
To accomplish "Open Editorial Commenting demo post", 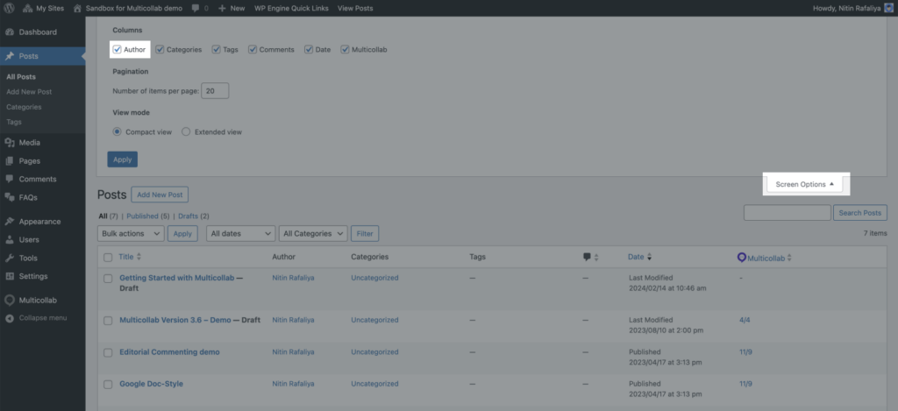I will tap(169, 352).
